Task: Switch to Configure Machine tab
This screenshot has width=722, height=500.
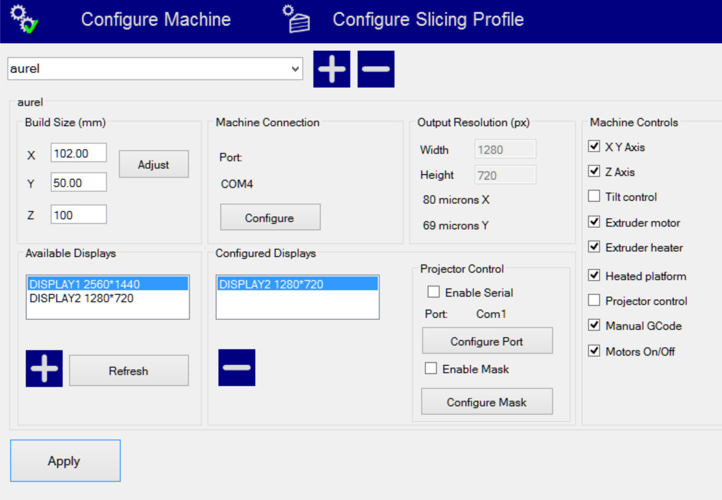Action: 155,20
